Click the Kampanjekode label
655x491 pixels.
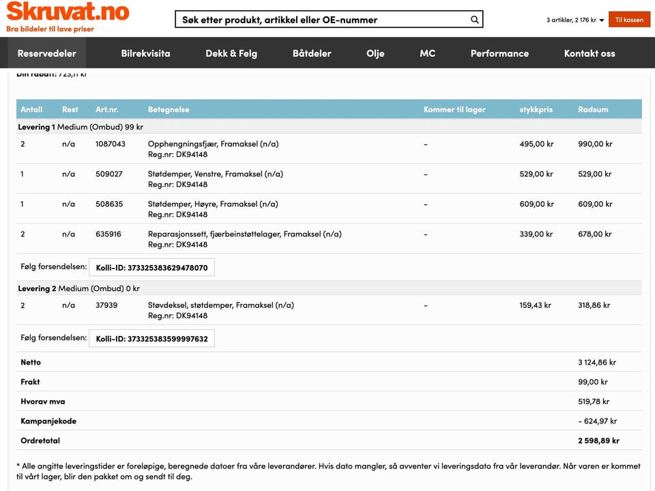click(x=48, y=421)
